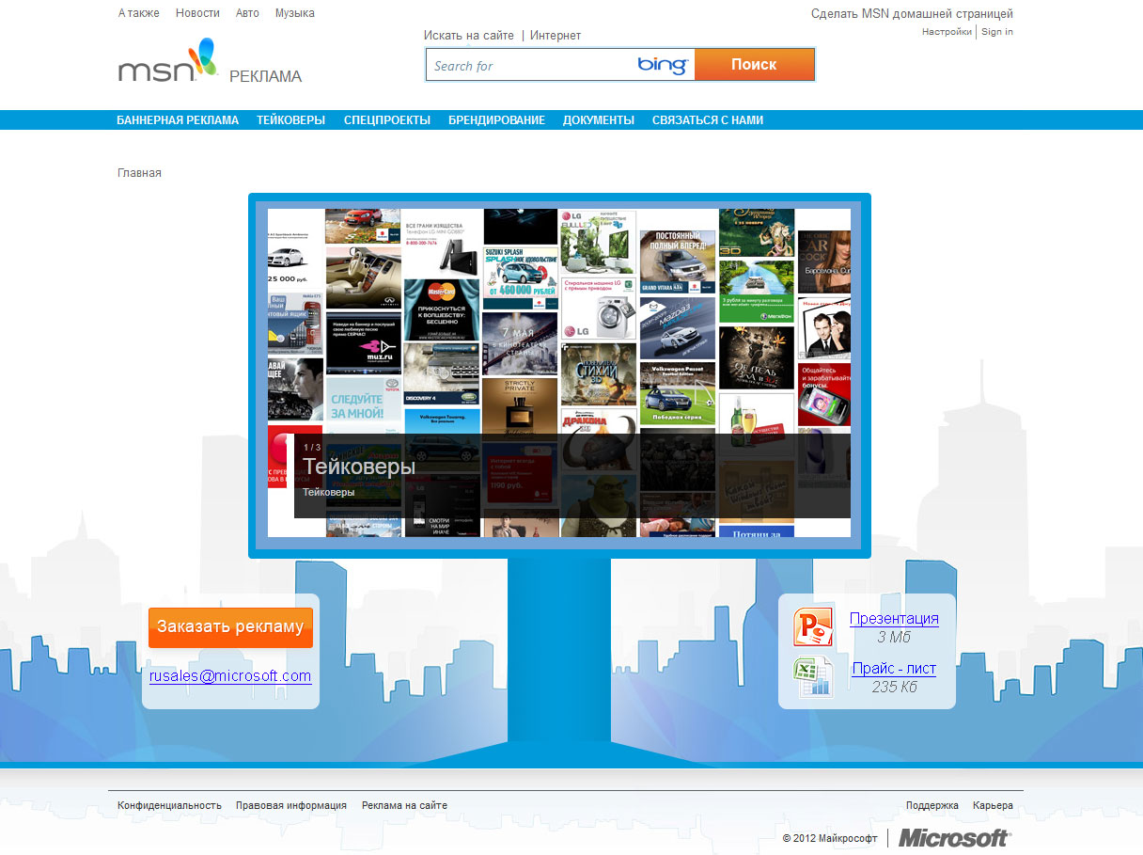Viewport: 1143px width, 855px height.
Task: Click СВЯЗАТЬСЯ С НАМИ
Action: click(706, 119)
